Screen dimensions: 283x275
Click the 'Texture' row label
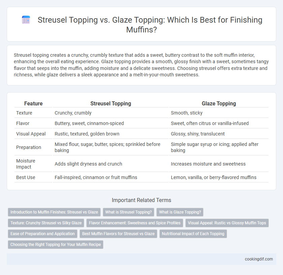24,113
